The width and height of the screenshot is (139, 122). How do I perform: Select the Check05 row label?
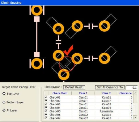(55, 111)
